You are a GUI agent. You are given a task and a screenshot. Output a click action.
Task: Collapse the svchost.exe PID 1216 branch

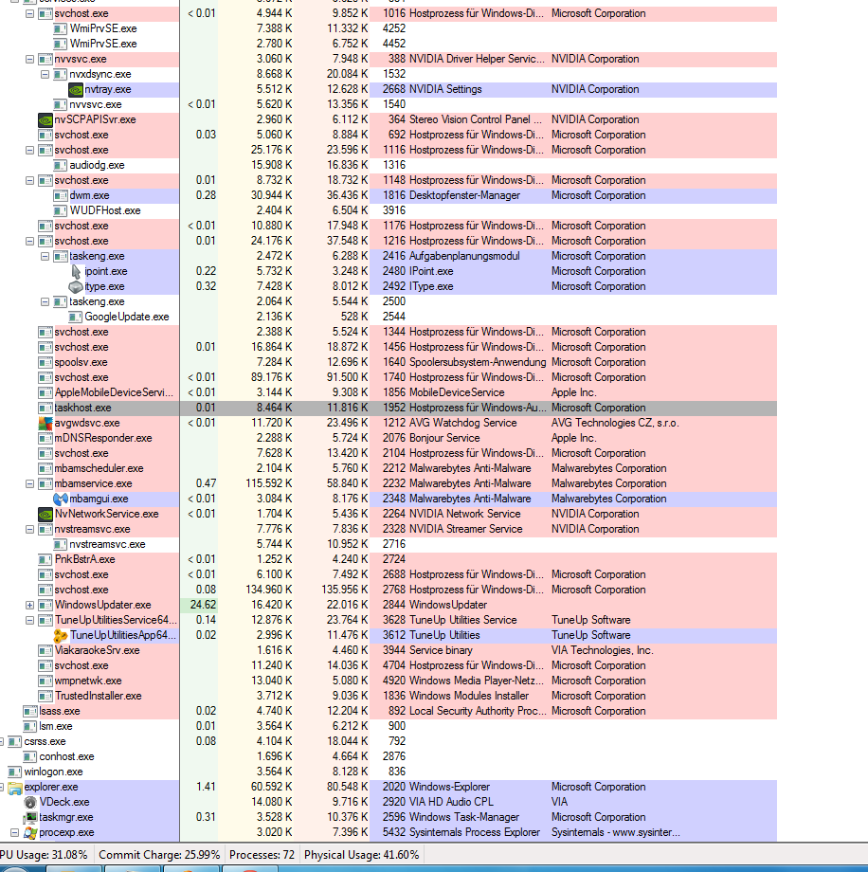(x=30, y=242)
